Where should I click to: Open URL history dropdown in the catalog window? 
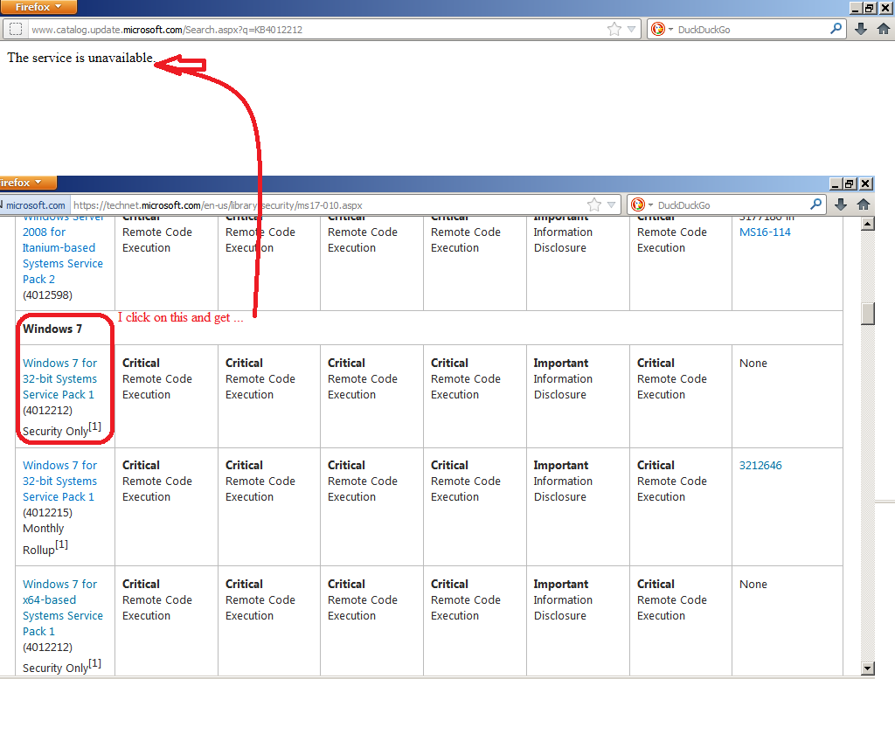631,29
